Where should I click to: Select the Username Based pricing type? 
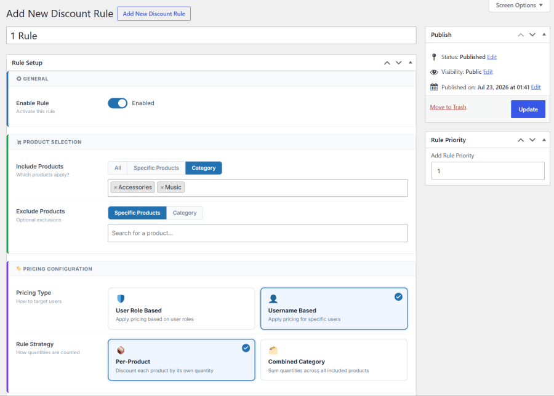[x=334, y=309]
